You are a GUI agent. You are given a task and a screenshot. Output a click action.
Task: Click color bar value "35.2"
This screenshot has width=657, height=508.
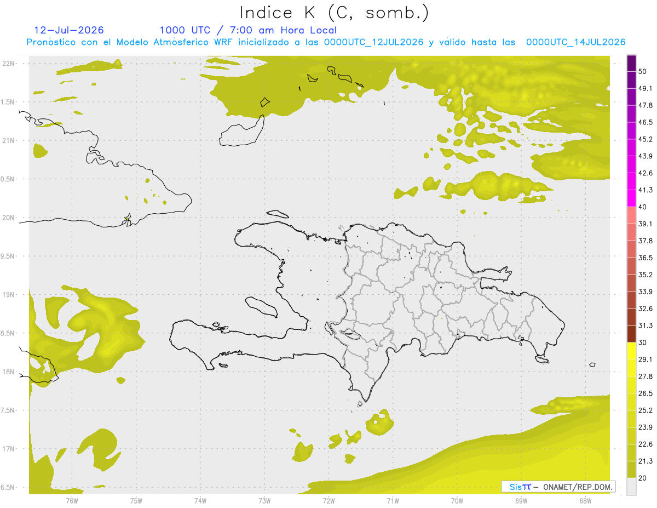click(x=646, y=275)
